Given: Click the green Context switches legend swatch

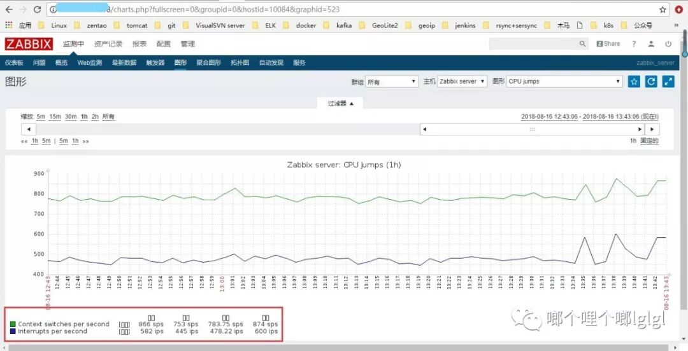Looking at the screenshot, I should [13, 324].
